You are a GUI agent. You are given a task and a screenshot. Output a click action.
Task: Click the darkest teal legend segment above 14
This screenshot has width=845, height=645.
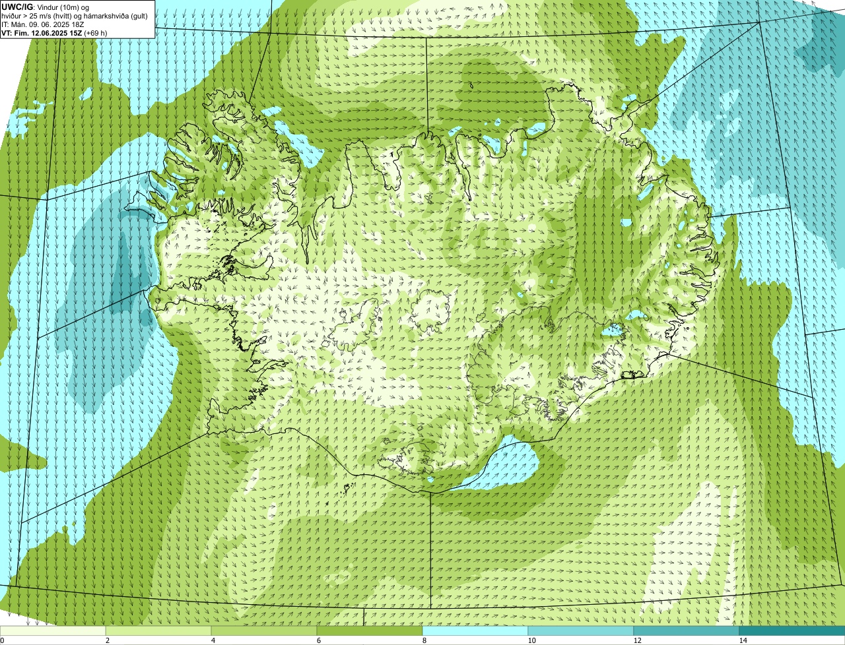tap(792, 630)
